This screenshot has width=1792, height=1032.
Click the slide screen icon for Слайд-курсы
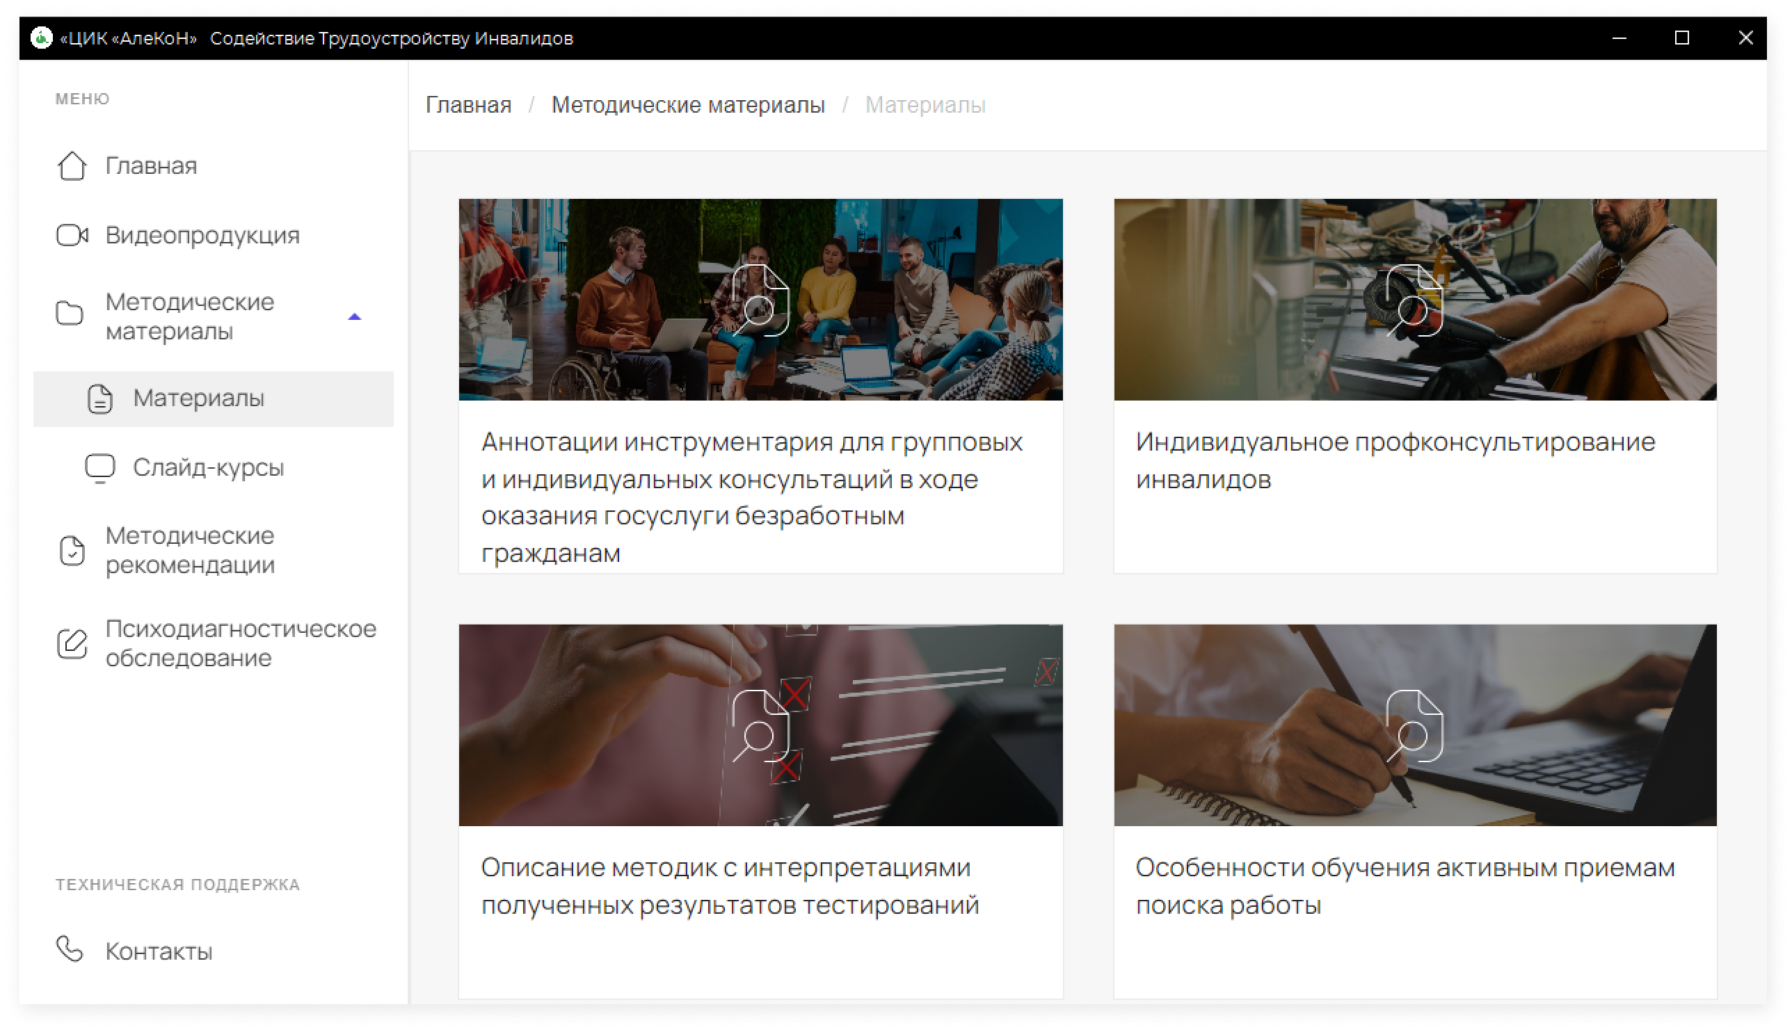pyautogui.click(x=100, y=468)
